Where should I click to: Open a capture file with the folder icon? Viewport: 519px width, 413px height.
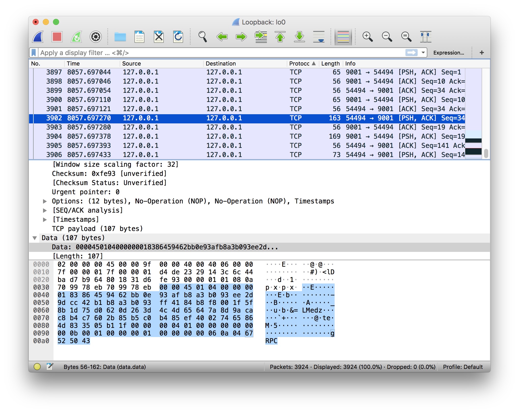tap(120, 37)
